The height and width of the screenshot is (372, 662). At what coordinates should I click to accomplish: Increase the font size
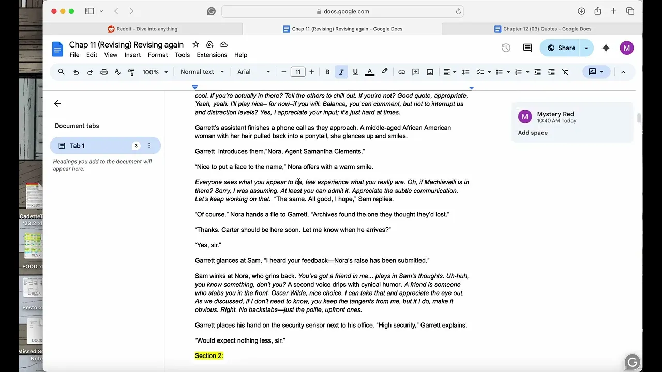(x=311, y=72)
